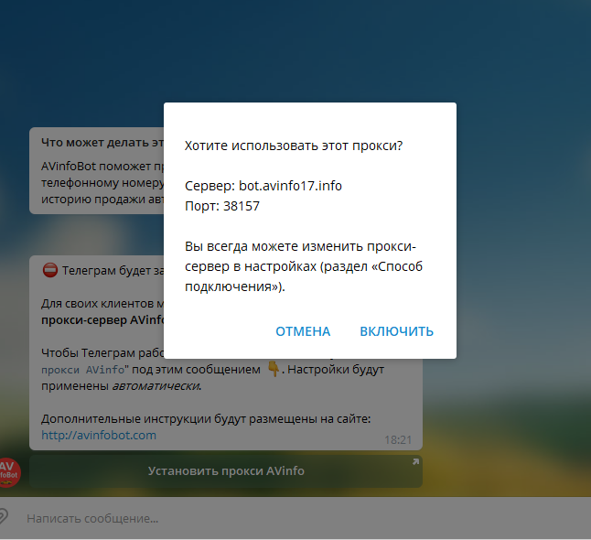The image size is (591, 540).
Task: Click the external link arrow on proxy button
Action: pyautogui.click(x=415, y=462)
